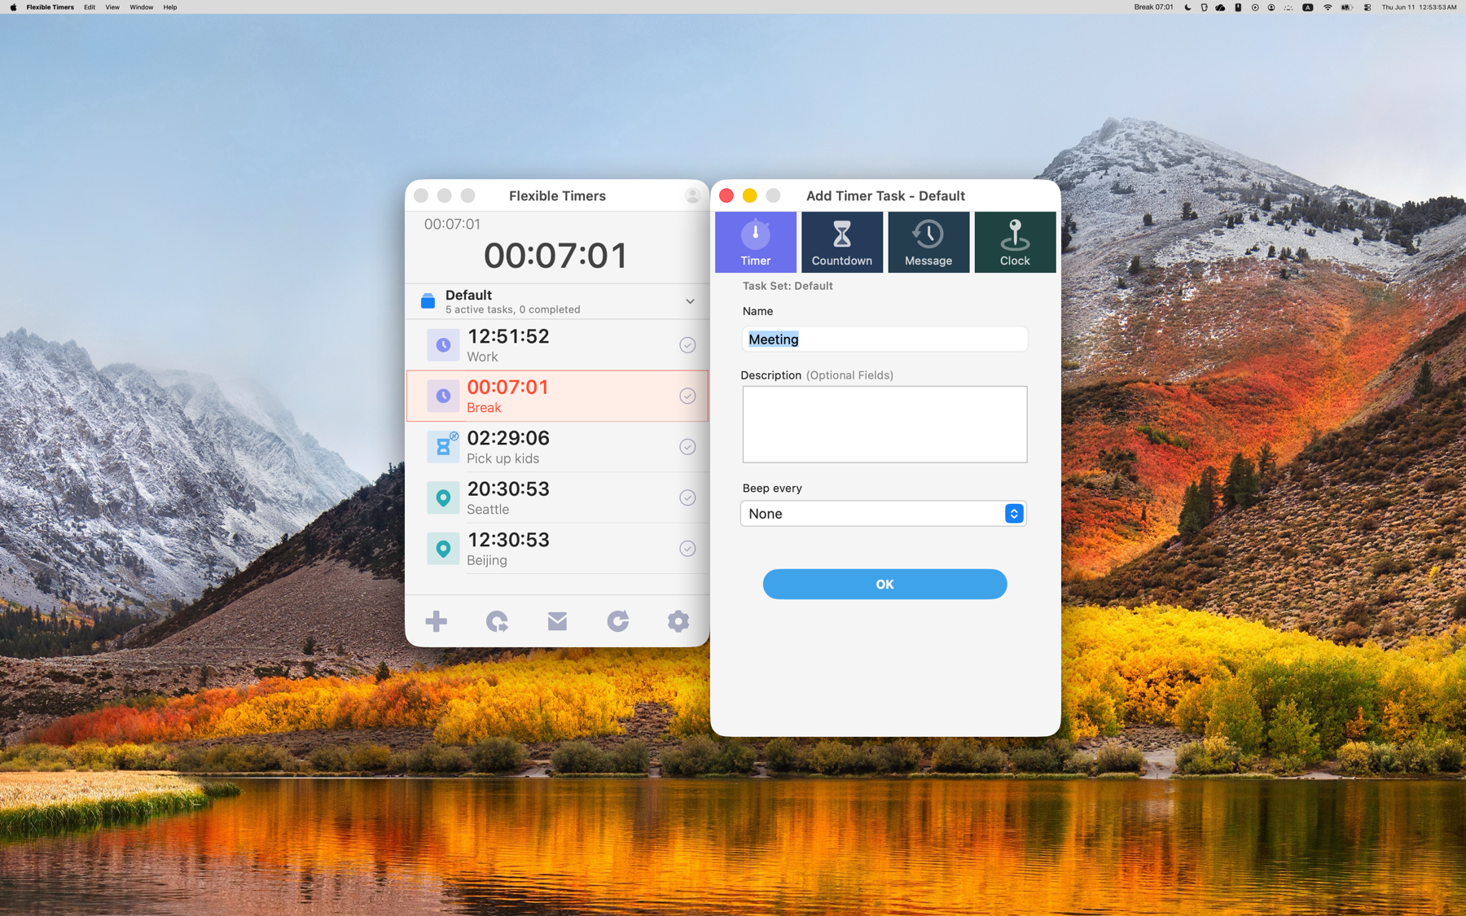Mark the Seattle clock task completed
Image resolution: width=1466 pixels, height=916 pixels.
pos(687,497)
